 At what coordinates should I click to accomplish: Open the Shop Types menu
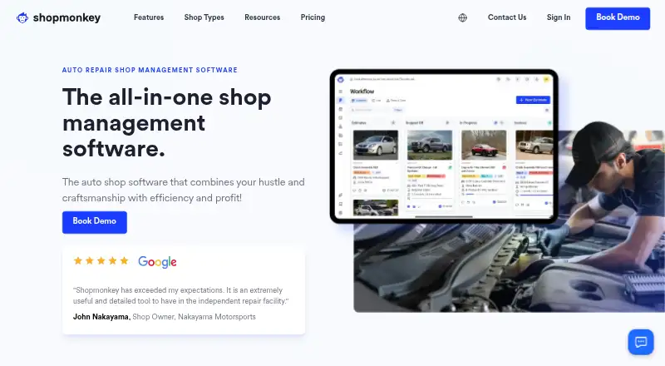204,17
